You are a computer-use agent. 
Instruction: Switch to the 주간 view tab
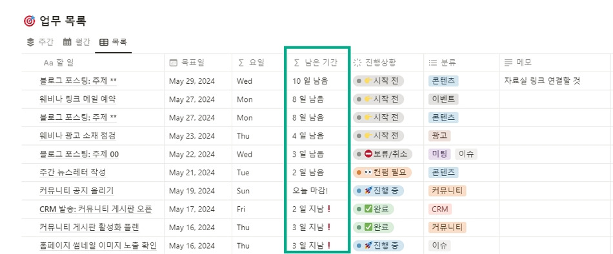[x=39, y=42]
